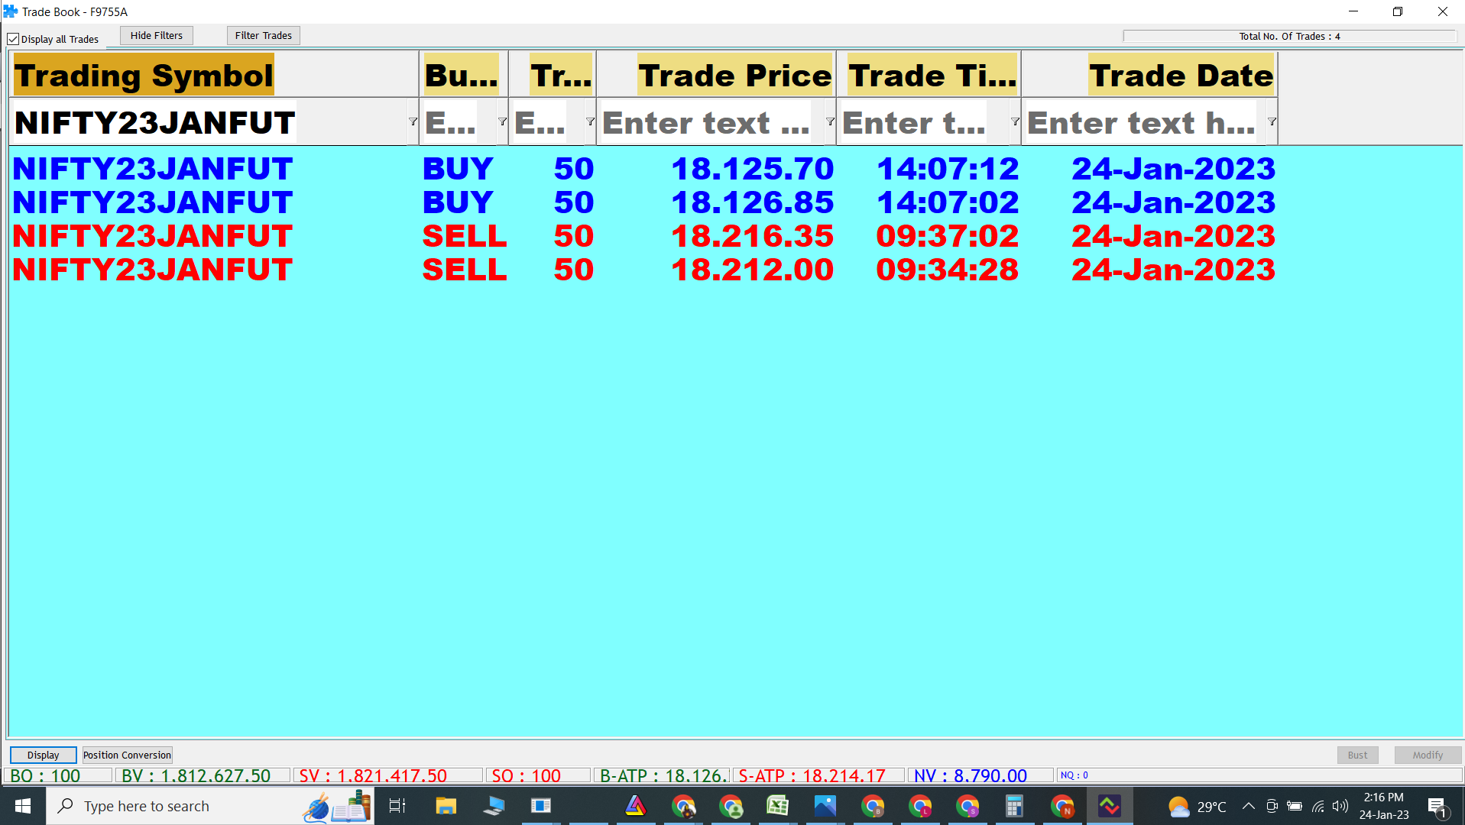Open the Trading Symbol filter dropdown
Viewport: 1465px width, 825px height.
pyautogui.click(x=413, y=122)
